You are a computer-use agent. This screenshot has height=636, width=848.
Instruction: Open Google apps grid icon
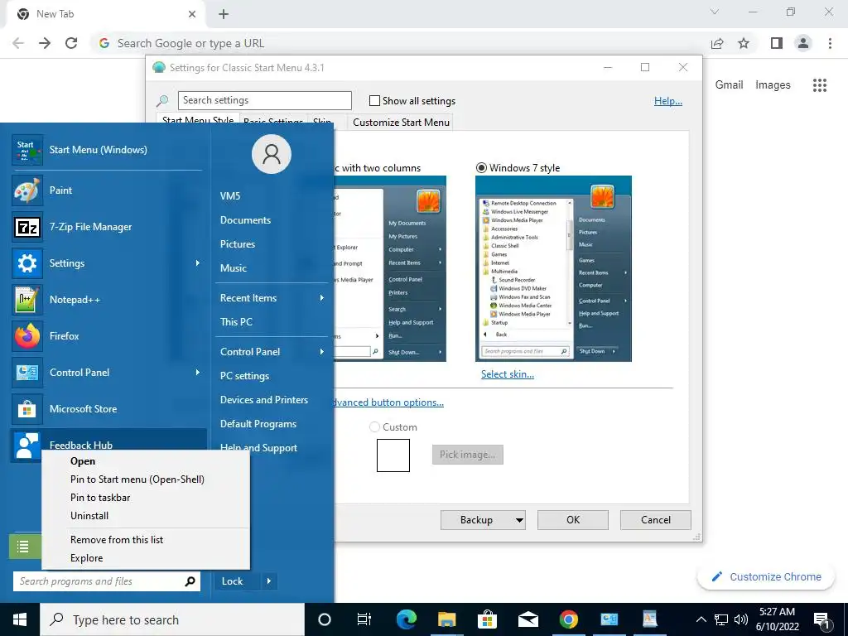(x=820, y=85)
